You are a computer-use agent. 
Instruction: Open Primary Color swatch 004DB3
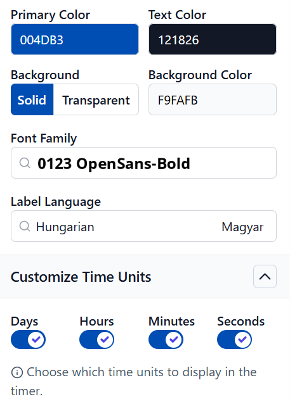pyautogui.click(x=75, y=39)
